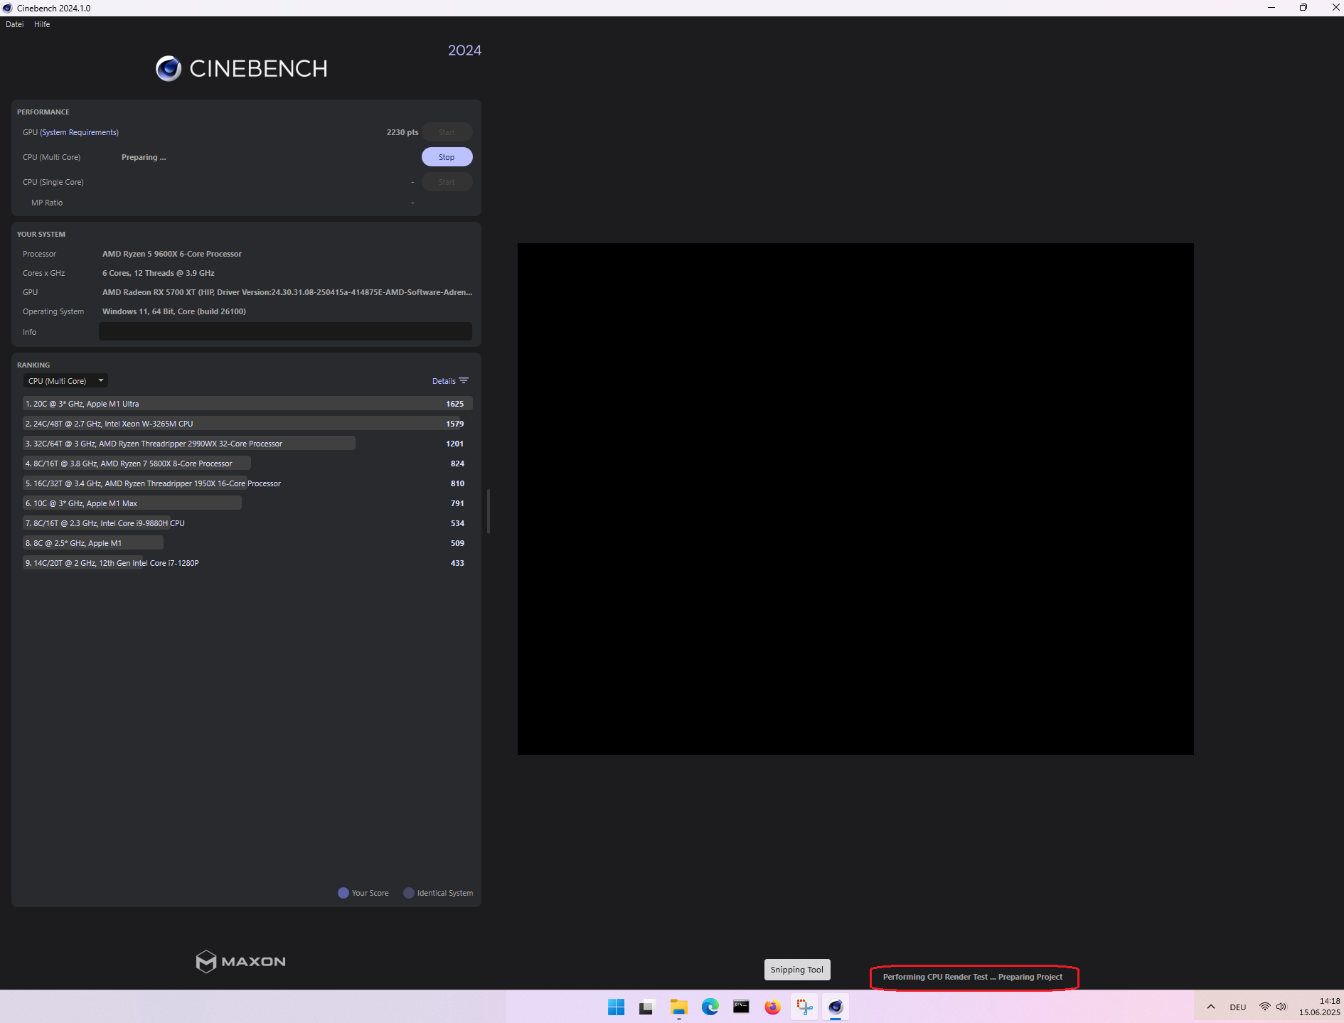Restore down the Cinebench window
Image resolution: width=1344 pixels, height=1023 pixels.
[x=1303, y=8]
